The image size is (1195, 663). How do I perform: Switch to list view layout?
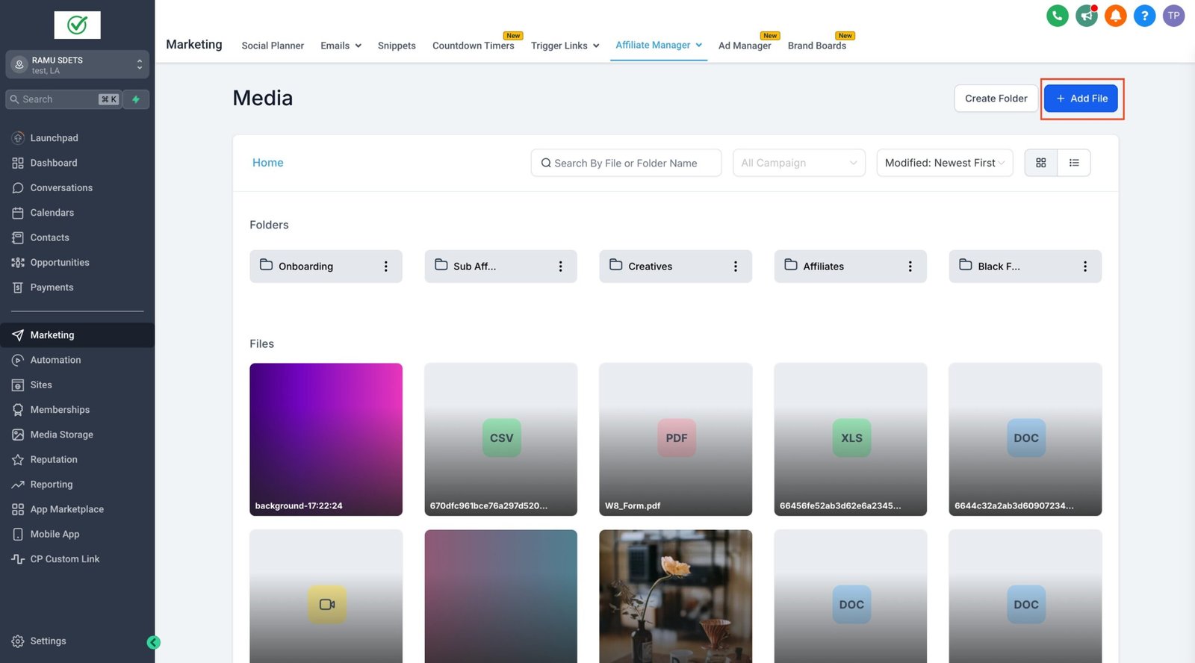[1074, 163]
